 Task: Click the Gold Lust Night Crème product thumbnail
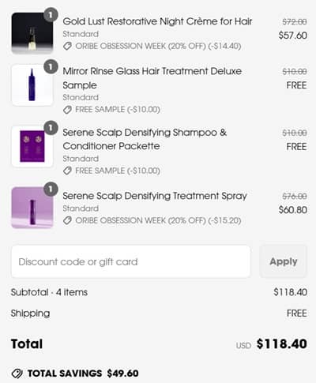[x=32, y=33]
